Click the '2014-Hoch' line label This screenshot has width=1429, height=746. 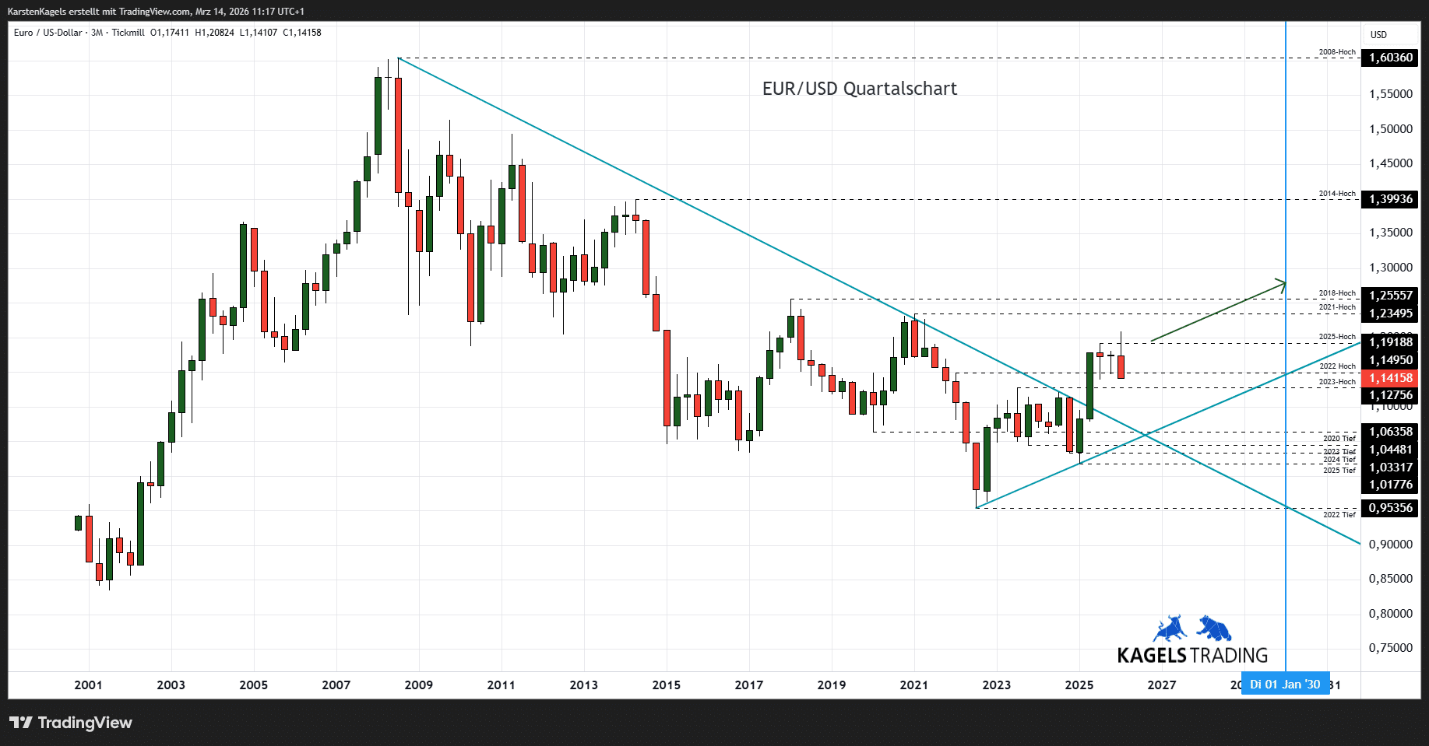[1336, 194]
